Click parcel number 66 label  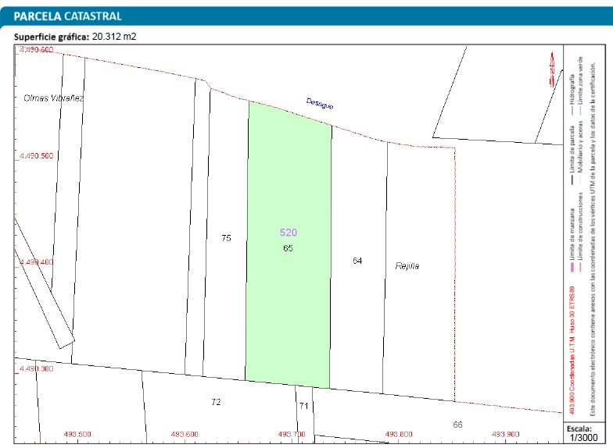tap(457, 425)
